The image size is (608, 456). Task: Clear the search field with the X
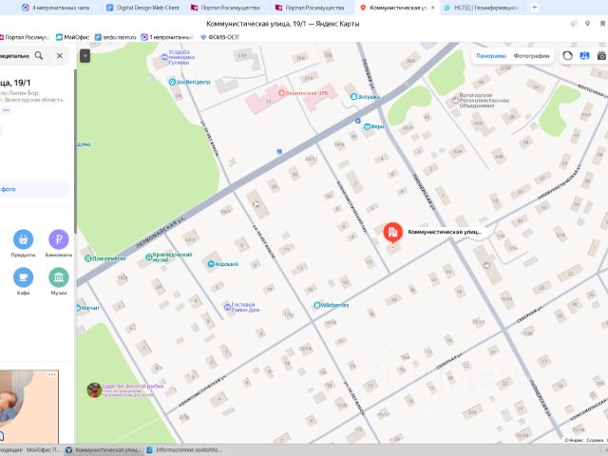point(59,55)
